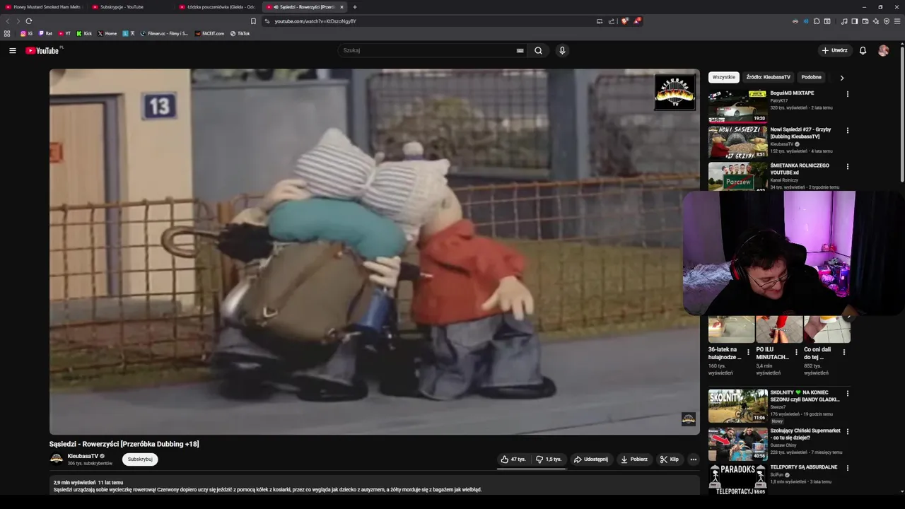The height and width of the screenshot is (509, 905).
Task: Open the FACEIT.com bookmark
Action: pos(209,33)
